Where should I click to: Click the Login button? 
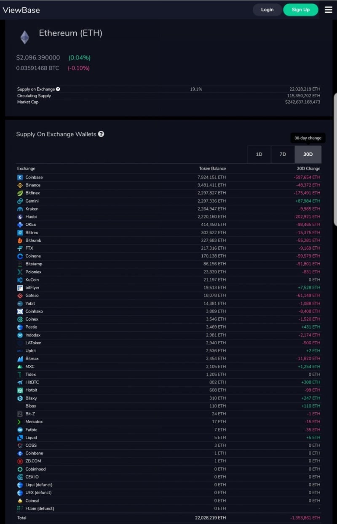point(267,10)
